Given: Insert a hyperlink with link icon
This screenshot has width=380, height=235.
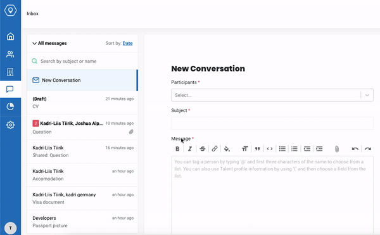Looking at the screenshot, I should [x=215, y=149].
